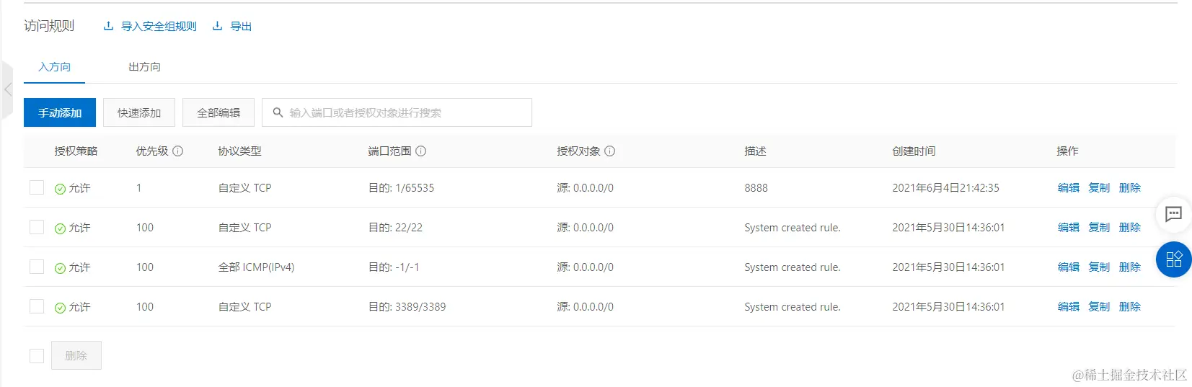Click the allow status icon in the 22/22 row
This screenshot has width=1192, height=387.
[x=60, y=228]
